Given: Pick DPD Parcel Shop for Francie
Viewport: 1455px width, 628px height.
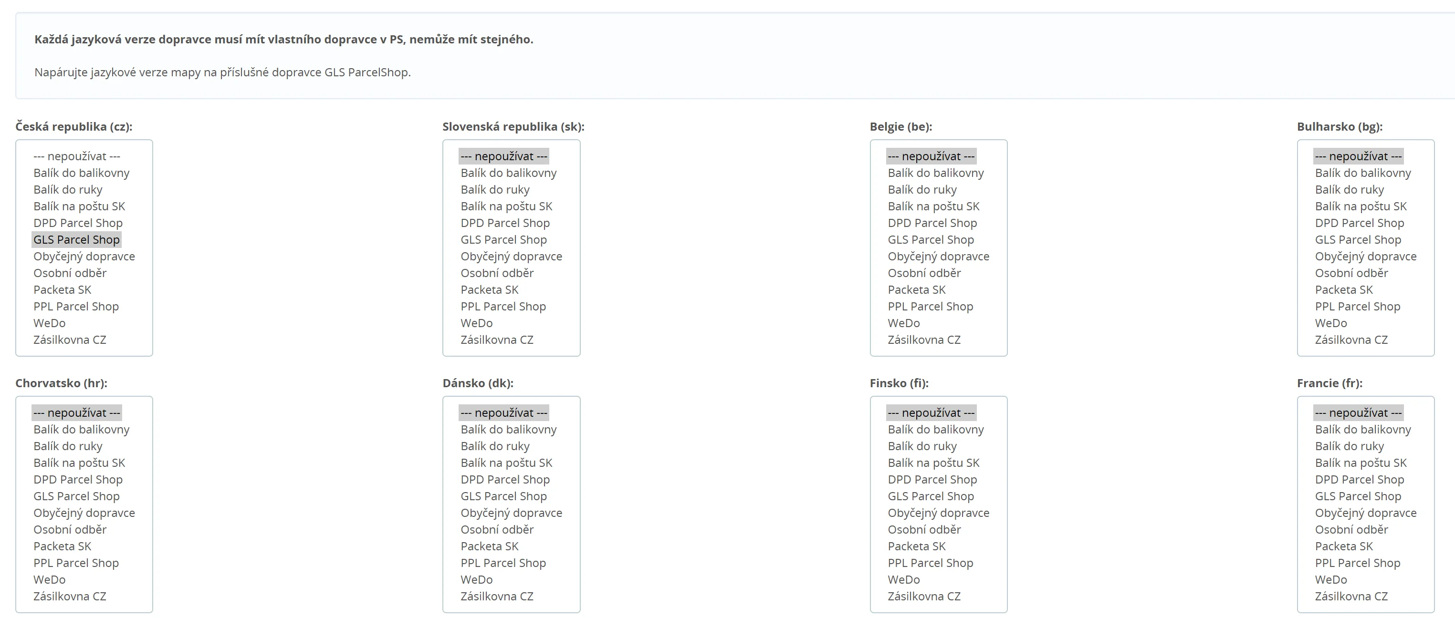Looking at the screenshot, I should (1359, 480).
